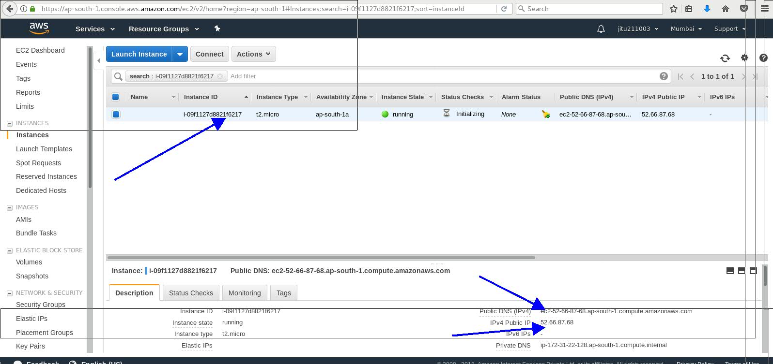Click the t2.micro cell in table row
Image resolution: width=773 pixels, height=364 pixels.
267,115
